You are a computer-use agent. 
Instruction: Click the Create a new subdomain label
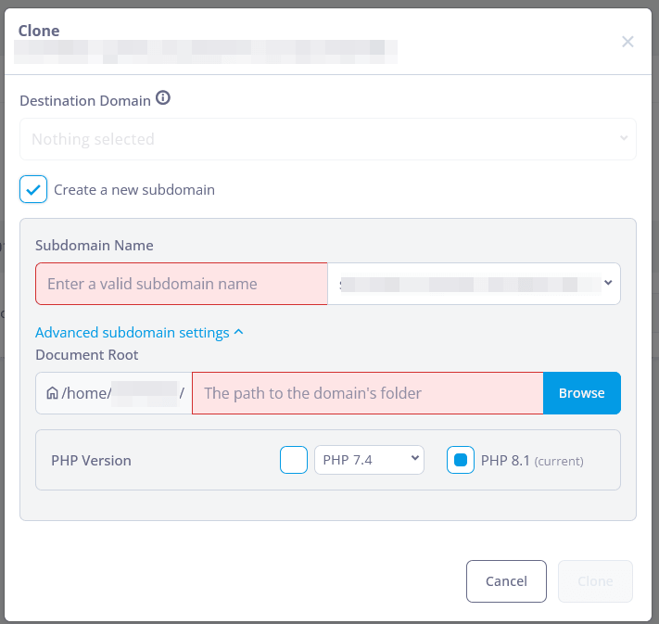[x=134, y=190]
